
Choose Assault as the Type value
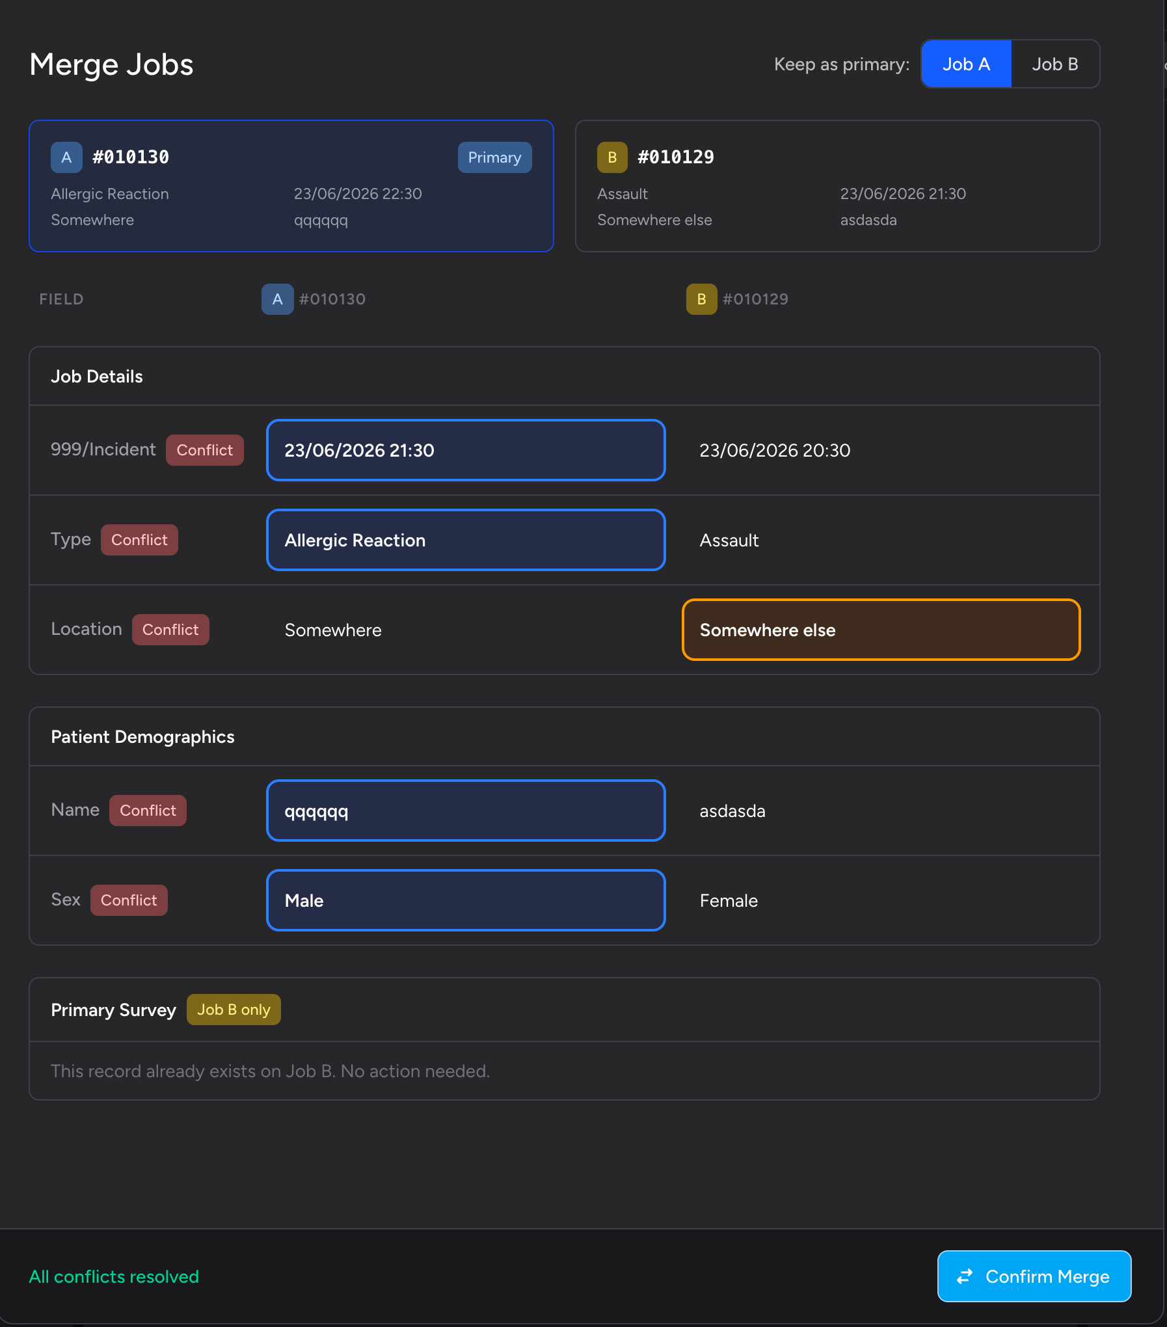pyautogui.click(x=881, y=540)
